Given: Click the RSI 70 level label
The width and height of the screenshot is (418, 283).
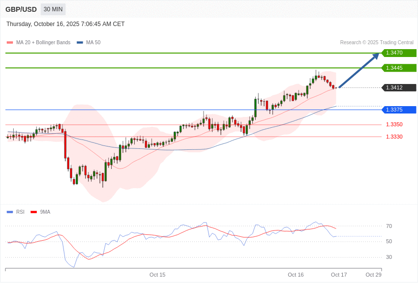Looking at the screenshot, I should pos(389,226).
